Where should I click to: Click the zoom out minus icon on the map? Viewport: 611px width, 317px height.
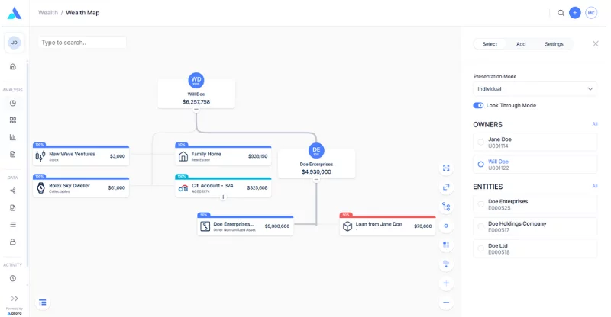[x=446, y=303]
